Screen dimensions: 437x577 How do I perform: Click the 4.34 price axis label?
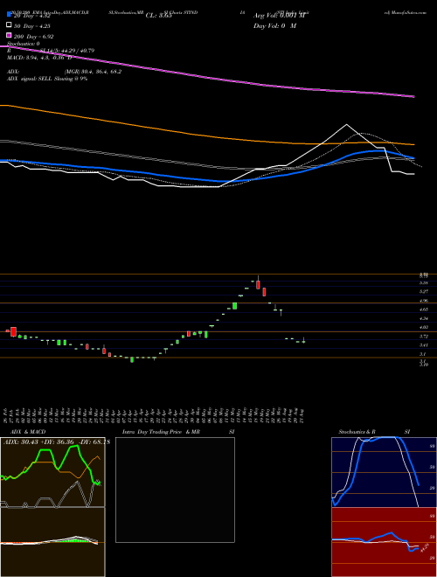coord(424,318)
